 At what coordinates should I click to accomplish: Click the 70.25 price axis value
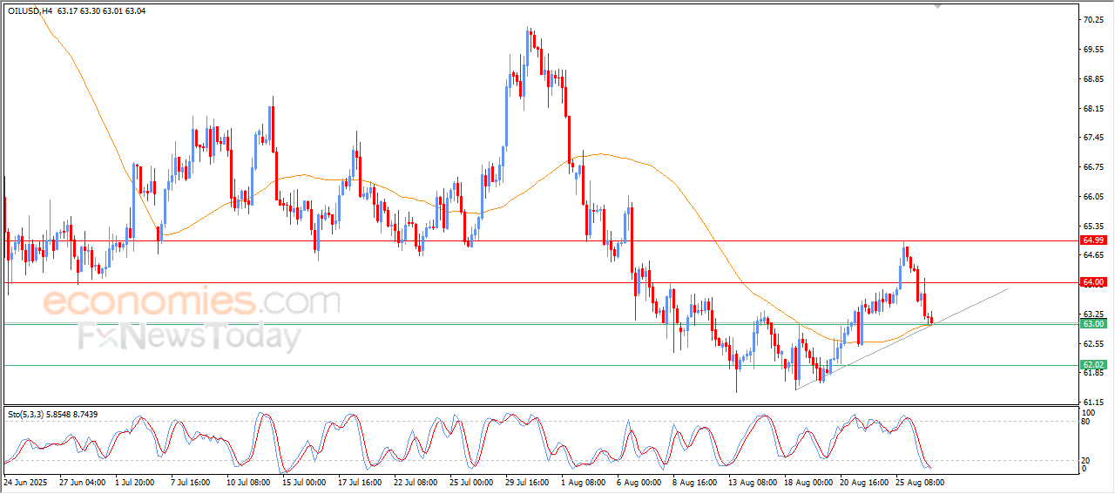tap(1093, 20)
